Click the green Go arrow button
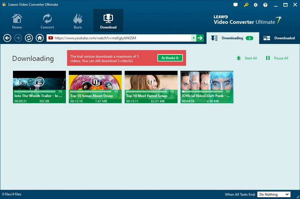The height and width of the screenshot is (199, 300). click(200, 38)
